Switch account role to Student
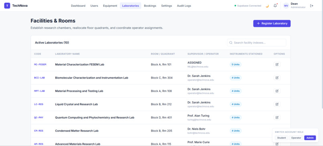323x146 pixels. (281, 138)
